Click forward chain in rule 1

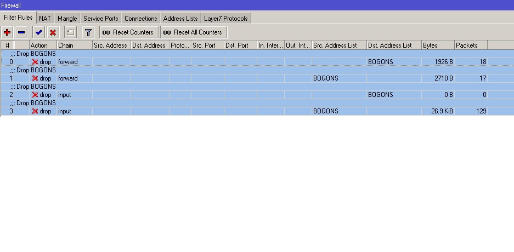[68, 78]
